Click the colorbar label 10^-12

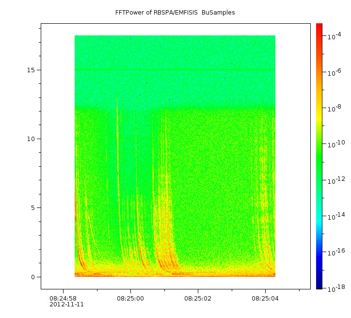click(x=336, y=180)
